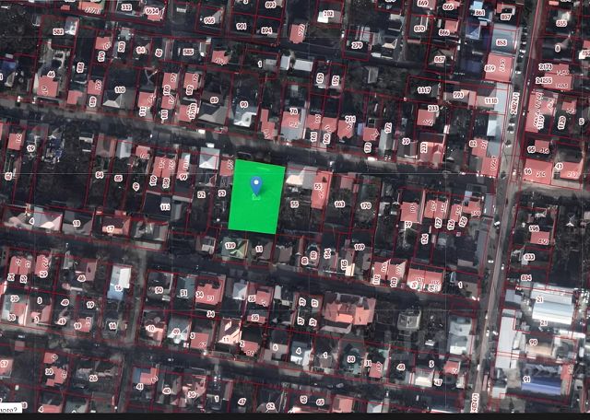Select parcel labeled 857

(506, 17)
